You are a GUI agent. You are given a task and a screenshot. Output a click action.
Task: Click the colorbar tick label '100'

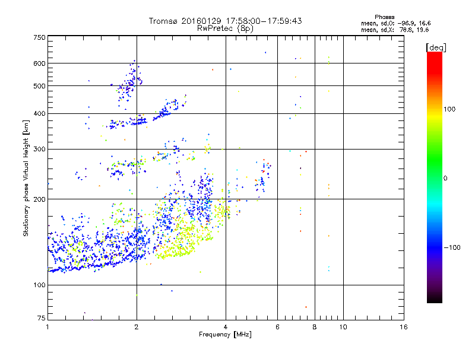tap(449, 109)
